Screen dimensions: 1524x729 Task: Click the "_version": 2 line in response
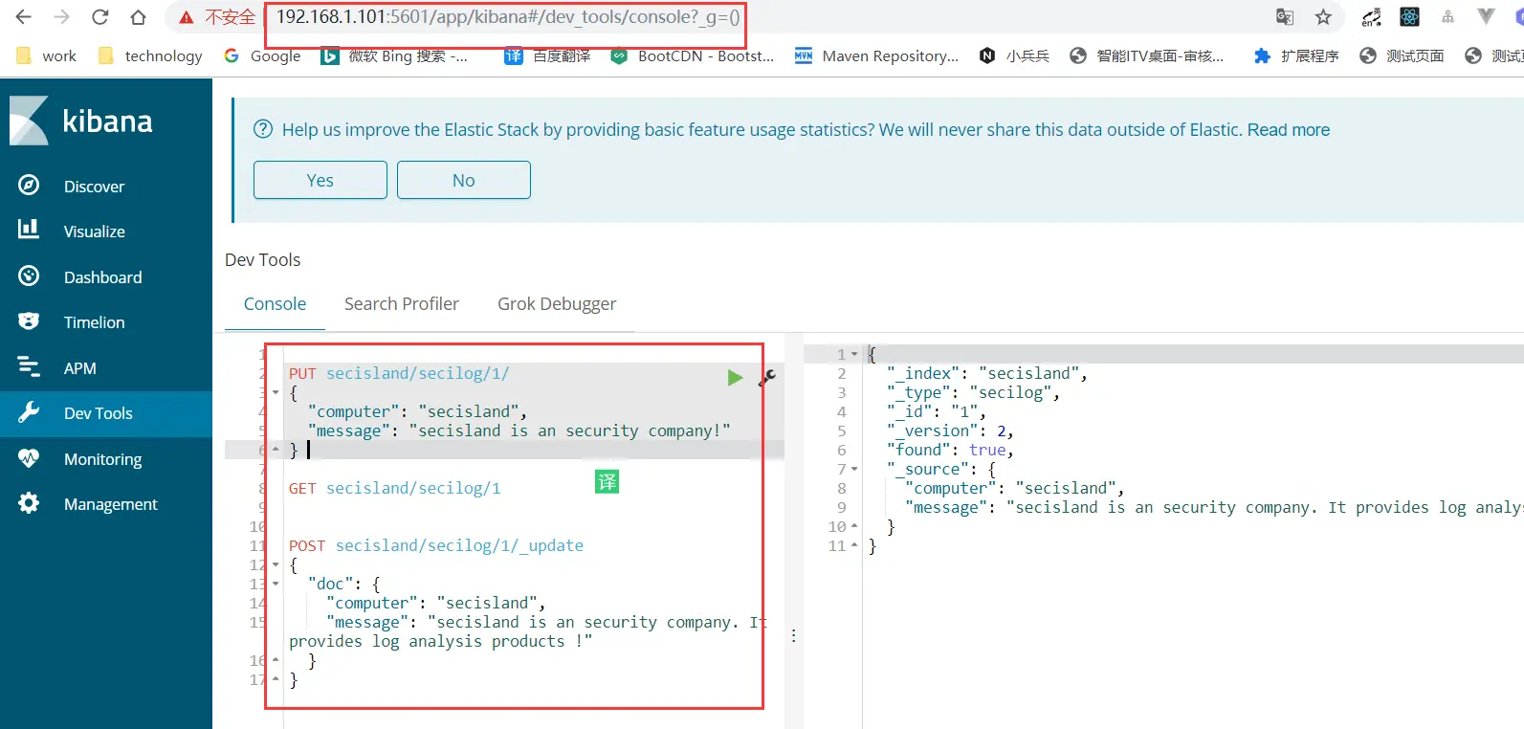(950, 431)
